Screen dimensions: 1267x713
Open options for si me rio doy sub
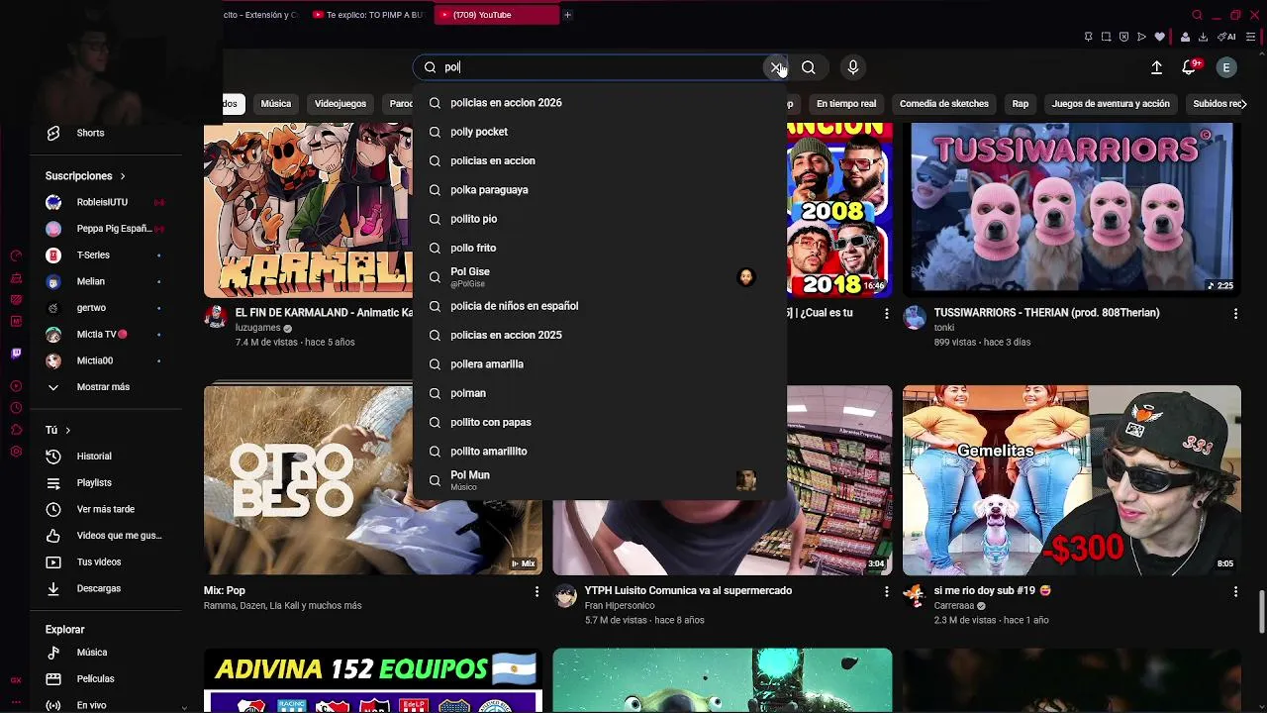(1235, 591)
